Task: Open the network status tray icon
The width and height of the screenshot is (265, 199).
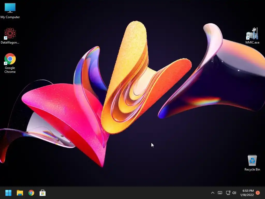Action: tap(228, 193)
